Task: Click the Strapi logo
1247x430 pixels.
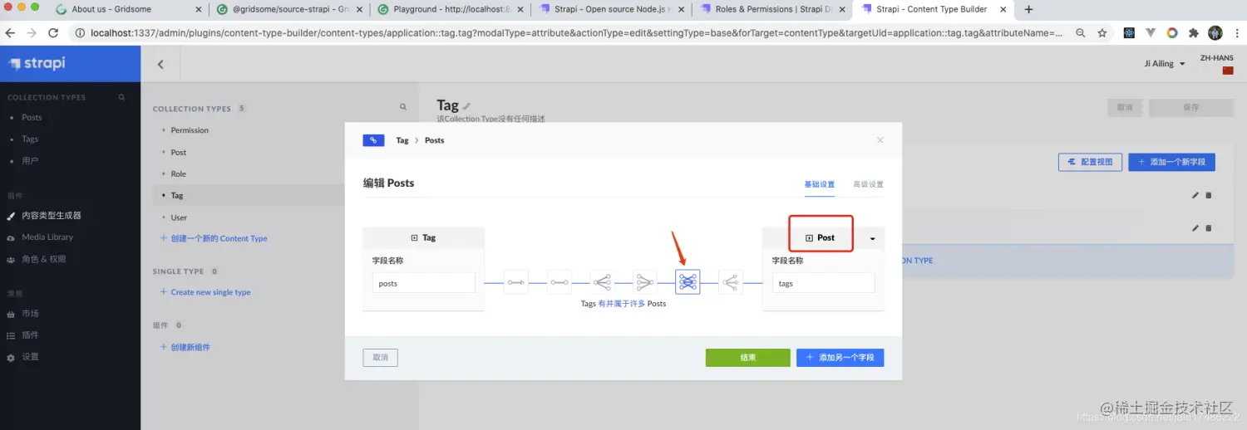Action: [x=37, y=64]
